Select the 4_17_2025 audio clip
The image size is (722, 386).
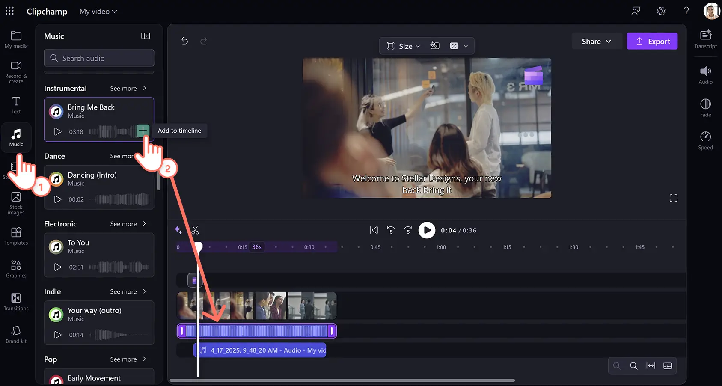[x=260, y=350]
